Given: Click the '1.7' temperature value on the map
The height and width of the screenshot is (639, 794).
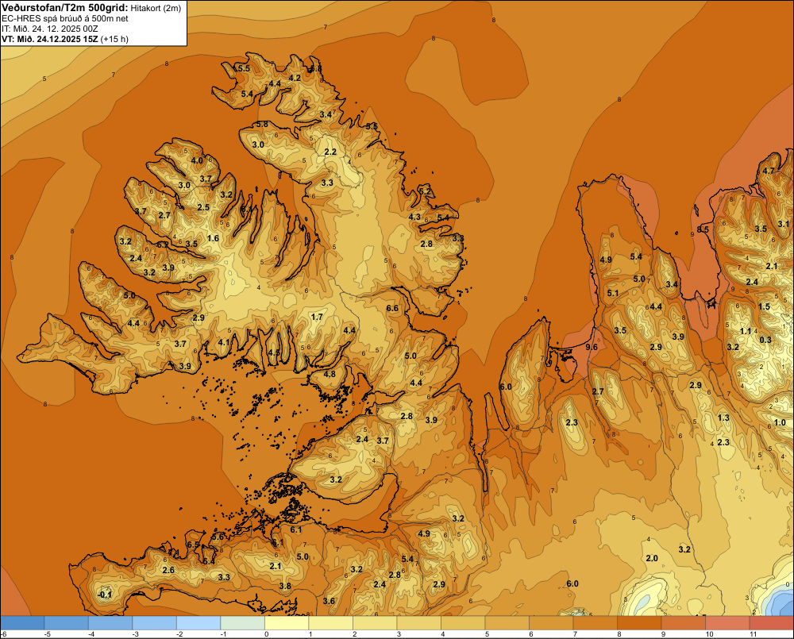Looking at the screenshot, I should (317, 317).
